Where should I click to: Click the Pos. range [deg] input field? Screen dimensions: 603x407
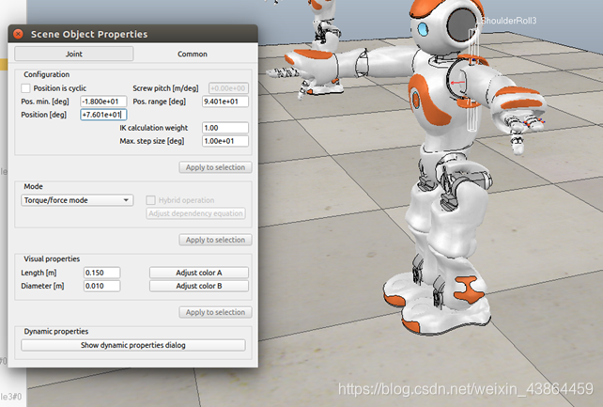pyautogui.click(x=225, y=102)
